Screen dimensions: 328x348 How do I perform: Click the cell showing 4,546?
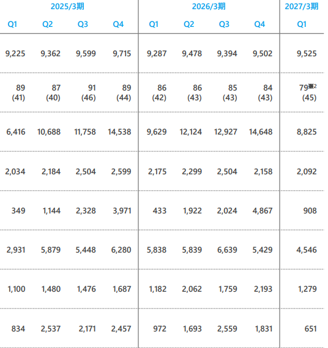click(x=307, y=250)
